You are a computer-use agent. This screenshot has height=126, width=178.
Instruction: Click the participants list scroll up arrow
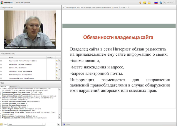pos(60,60)
